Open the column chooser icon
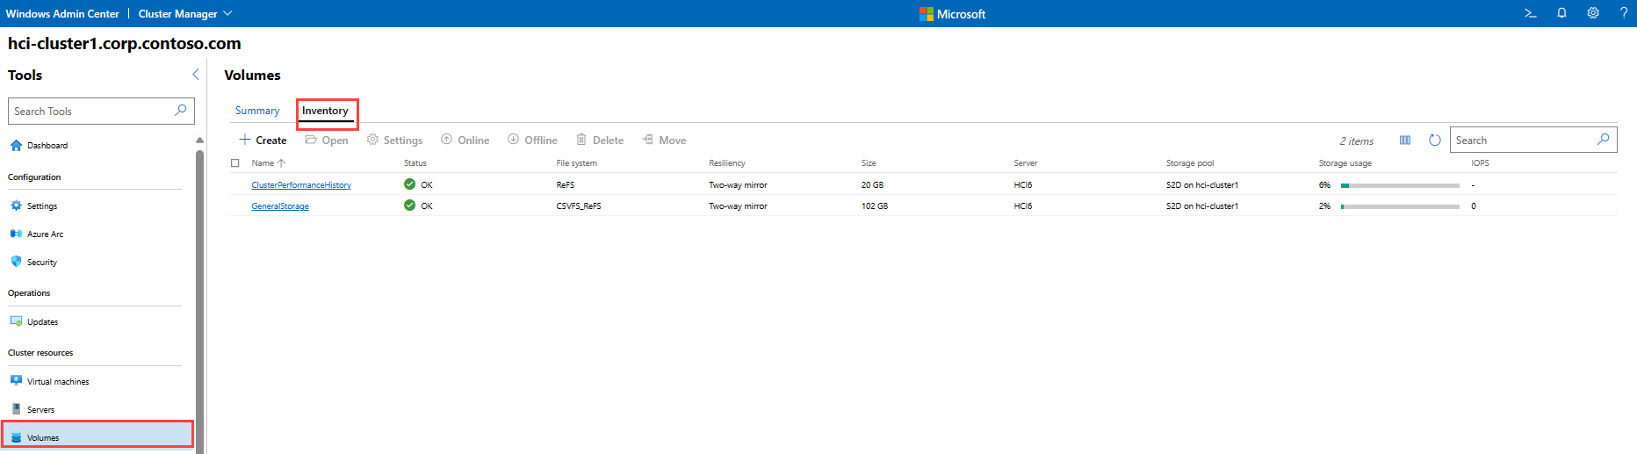 pos(1405,141)
